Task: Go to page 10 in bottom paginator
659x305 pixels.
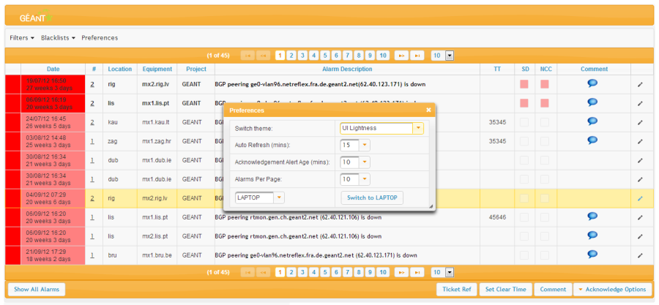Action: [382, 272]
